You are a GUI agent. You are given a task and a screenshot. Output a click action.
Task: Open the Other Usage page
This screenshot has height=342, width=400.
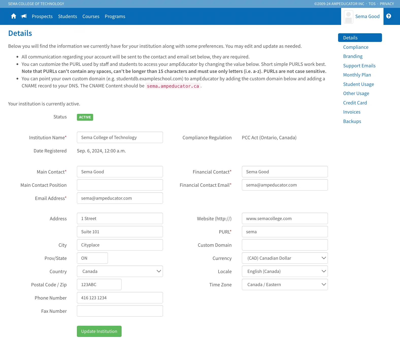point(356,93)
